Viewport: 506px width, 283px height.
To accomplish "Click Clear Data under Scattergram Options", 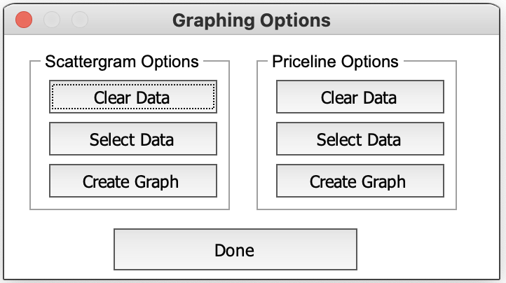I will [x=132, y=97].
